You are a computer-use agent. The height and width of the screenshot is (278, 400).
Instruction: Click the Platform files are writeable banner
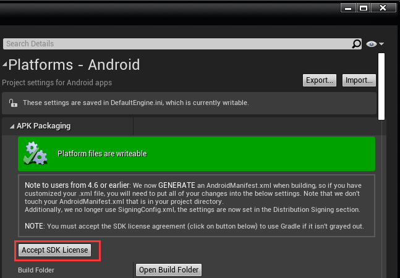pos(197,154)
